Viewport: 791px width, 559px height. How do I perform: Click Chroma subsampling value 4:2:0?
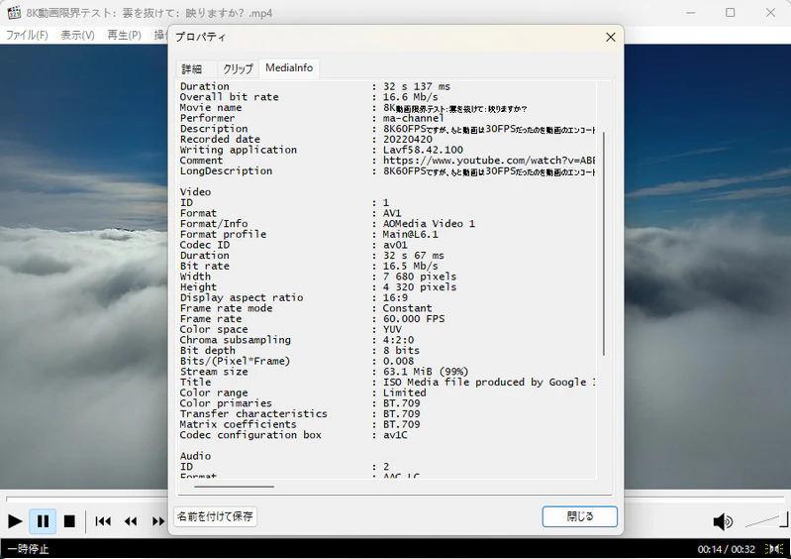[398, 340]
